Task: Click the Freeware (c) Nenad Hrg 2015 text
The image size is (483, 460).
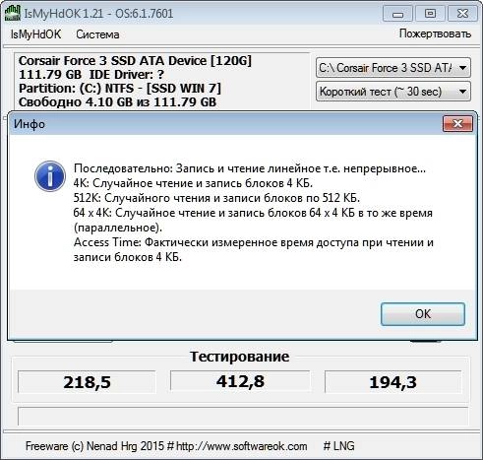Action: click(x=94, y=446)
